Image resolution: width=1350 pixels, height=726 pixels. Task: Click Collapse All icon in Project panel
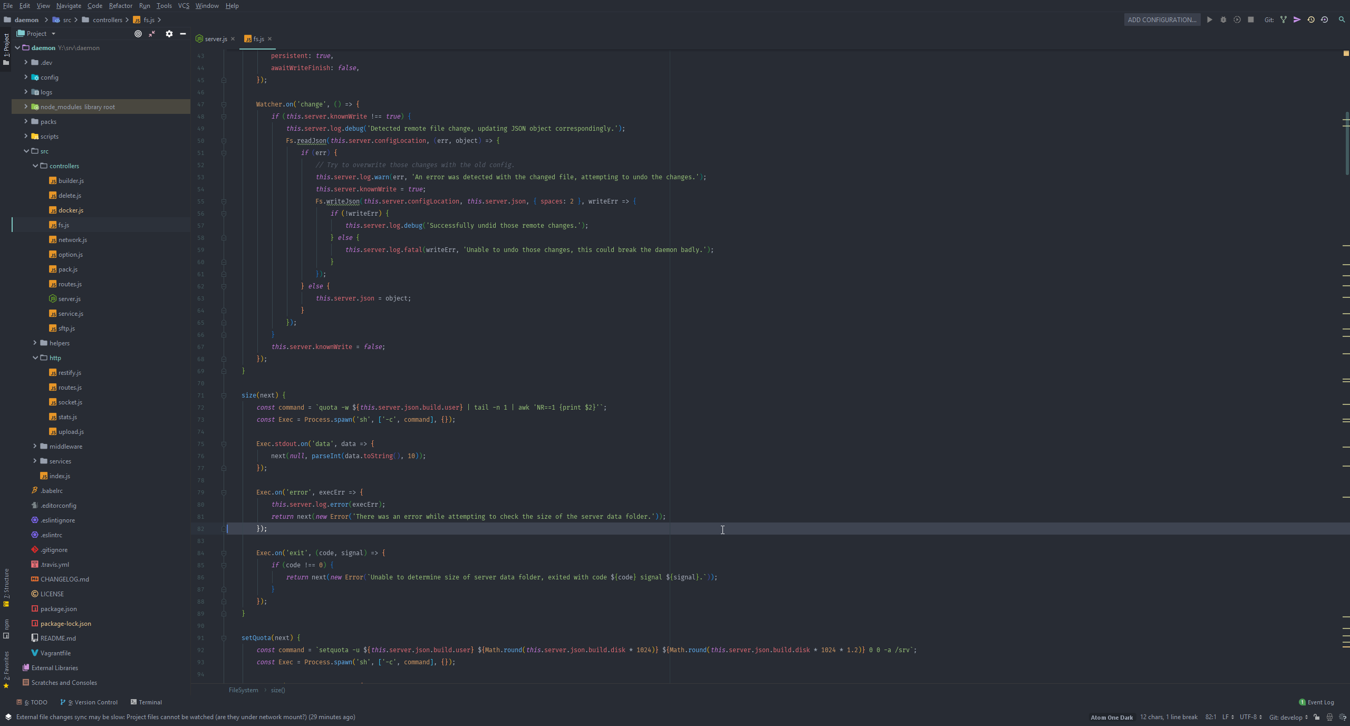coord(152,34)
